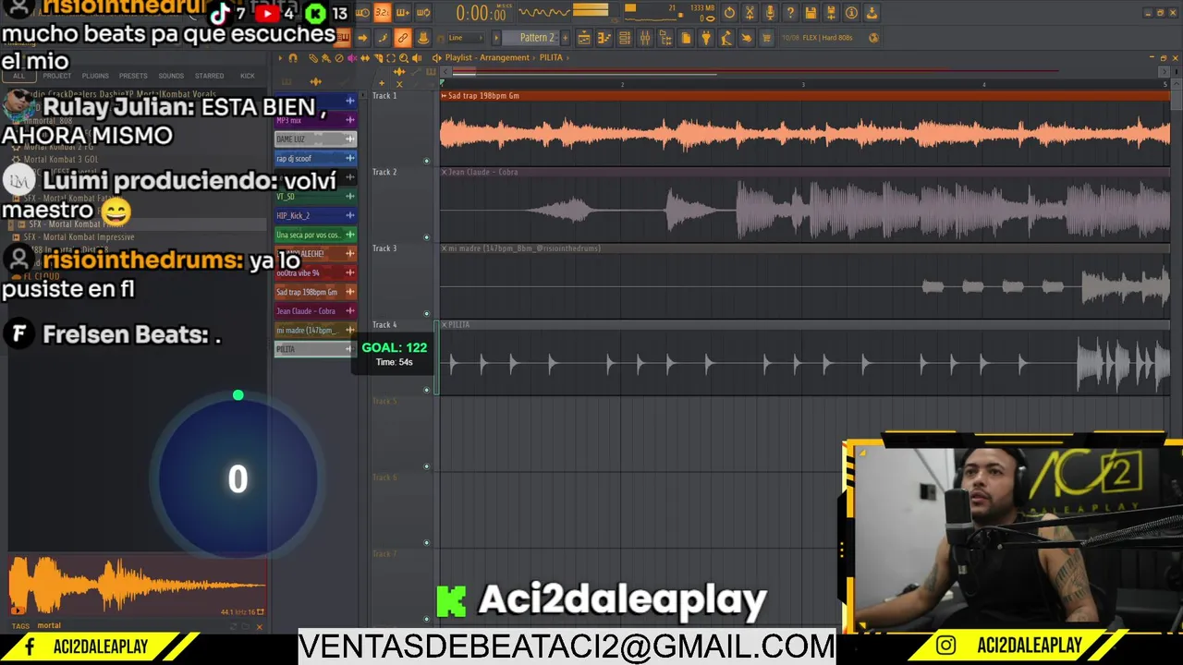Open the Sad trap 198bpm Gm clip menu
1183x665 pixels.
[x=445, y=96]
